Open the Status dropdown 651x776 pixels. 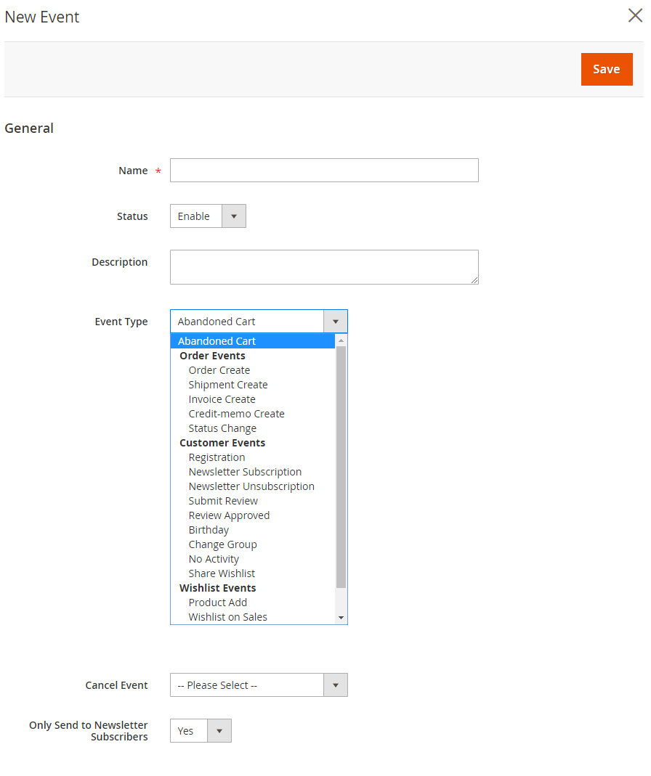208,216
